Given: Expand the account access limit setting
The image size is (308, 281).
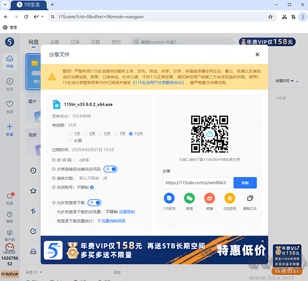Looking at the screenshot, I should (91, 187).
